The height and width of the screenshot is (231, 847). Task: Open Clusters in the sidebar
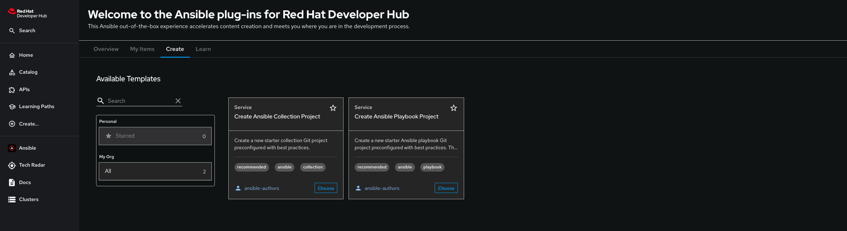point(29,200)
